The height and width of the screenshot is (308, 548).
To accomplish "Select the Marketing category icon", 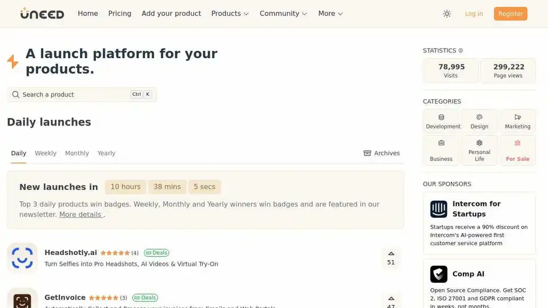I will point(518,117).
